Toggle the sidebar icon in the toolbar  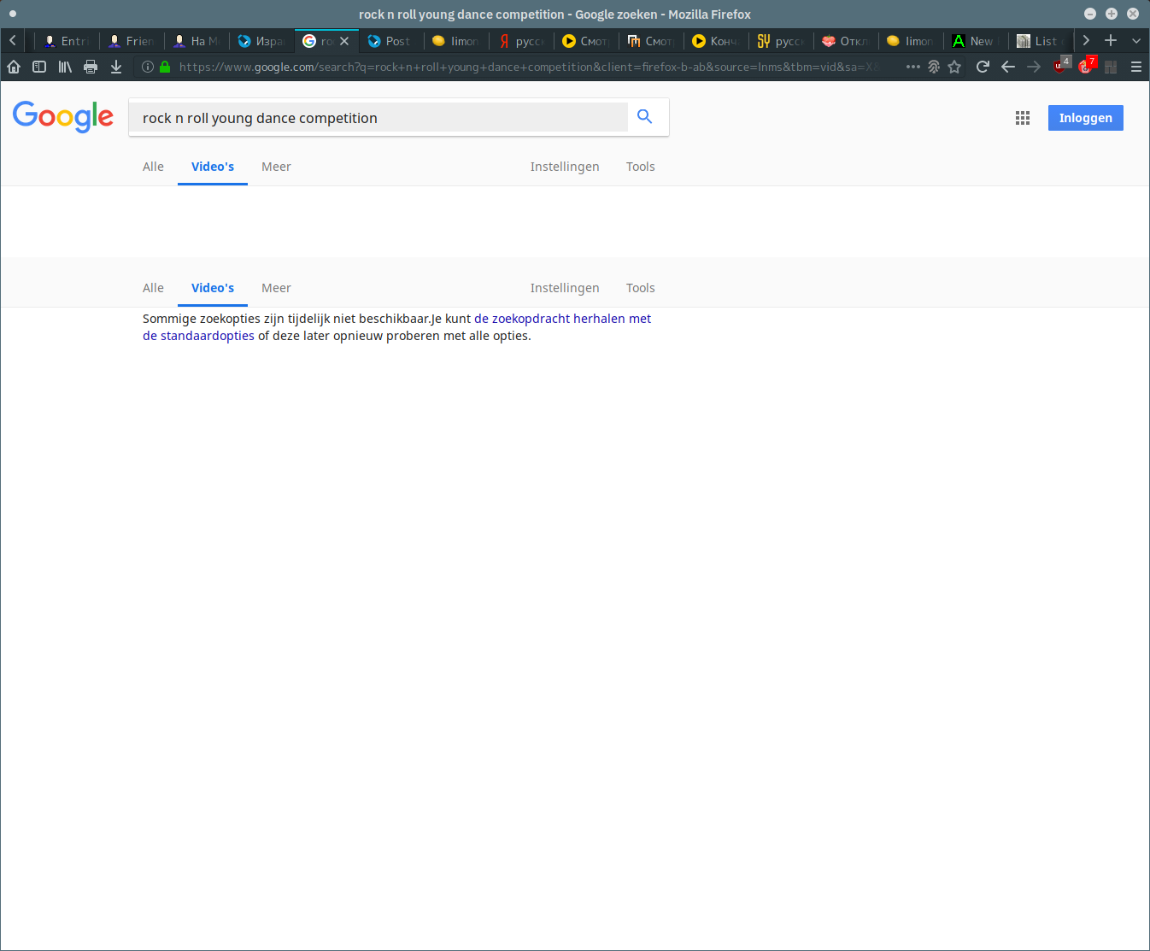click(x=39, y=67)
